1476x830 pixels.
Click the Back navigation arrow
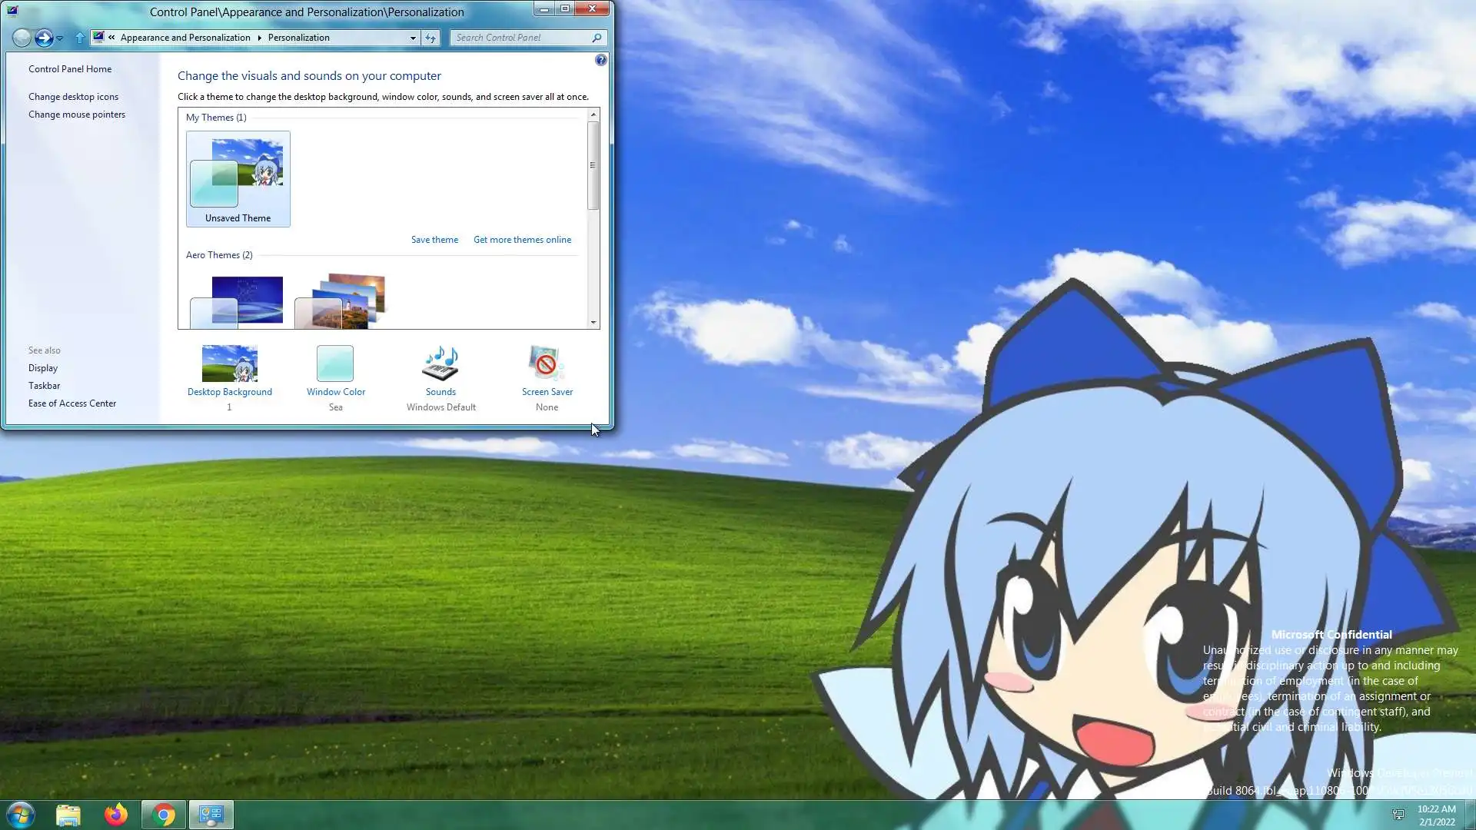click(22, 38)
